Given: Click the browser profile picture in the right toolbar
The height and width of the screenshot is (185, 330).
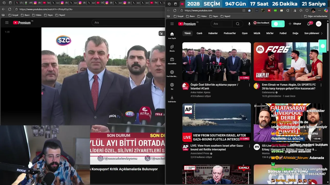Looking at the screenshot, I should coord(313,11).
